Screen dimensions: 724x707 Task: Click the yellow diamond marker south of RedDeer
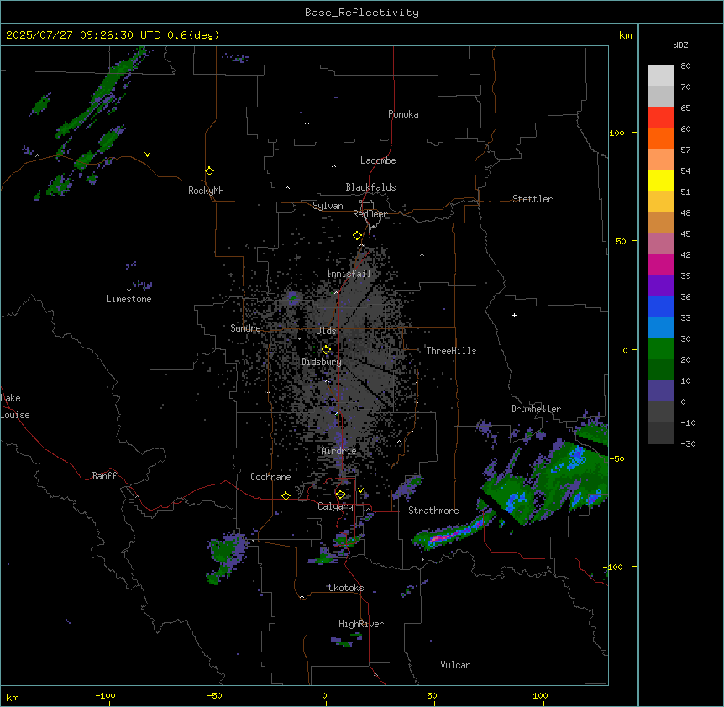click(x=358, y=236)
